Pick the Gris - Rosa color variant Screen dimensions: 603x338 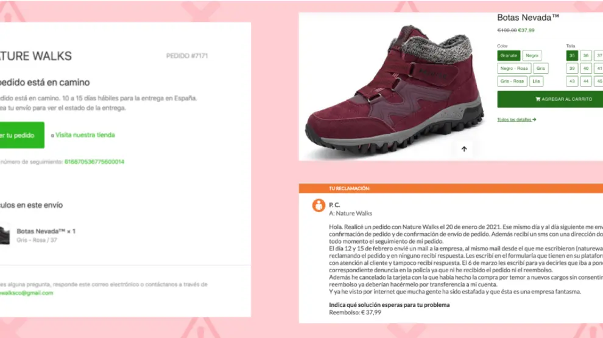pos(512,81)
